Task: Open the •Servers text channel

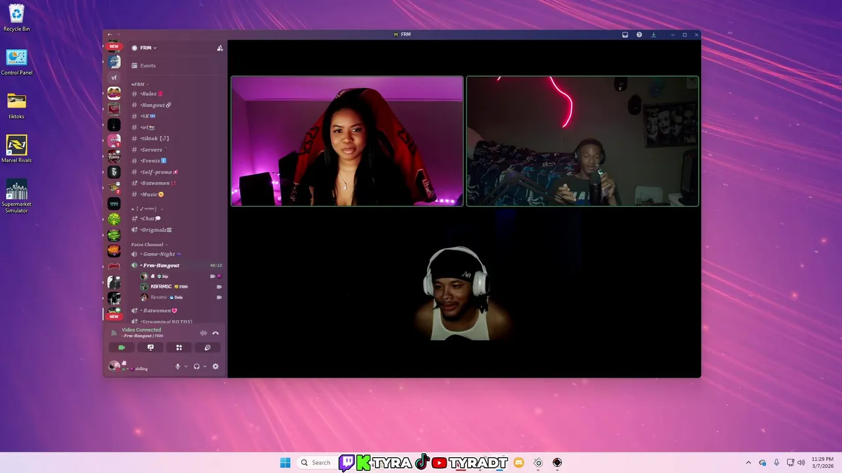Action: point(176,150)
